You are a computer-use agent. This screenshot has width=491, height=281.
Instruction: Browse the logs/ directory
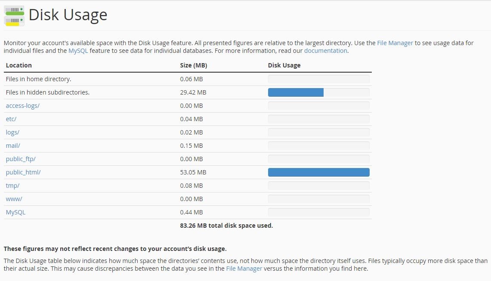[12, 132]
